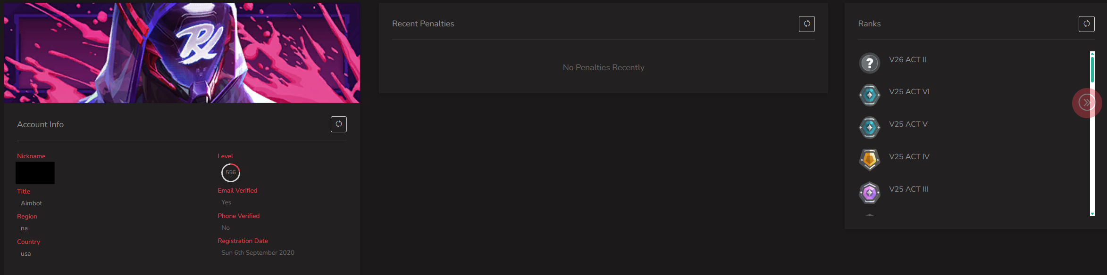Select the V26 ACT II entry
This screenshot has height=275, width=1107.
coord(907,60)
